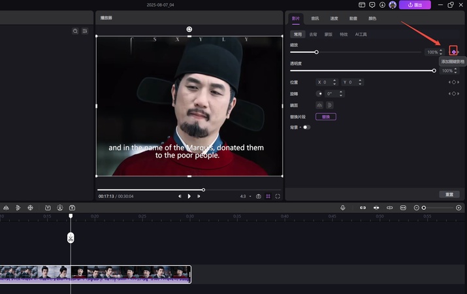Screen dimensions: 467x294
Task: Toggle the purple grid guides icon in player
Action: [x=268, y=196]
